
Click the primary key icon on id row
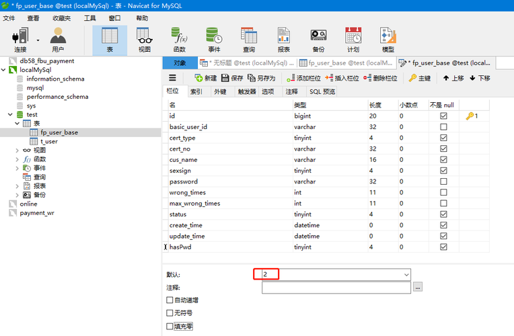[470, 116]
